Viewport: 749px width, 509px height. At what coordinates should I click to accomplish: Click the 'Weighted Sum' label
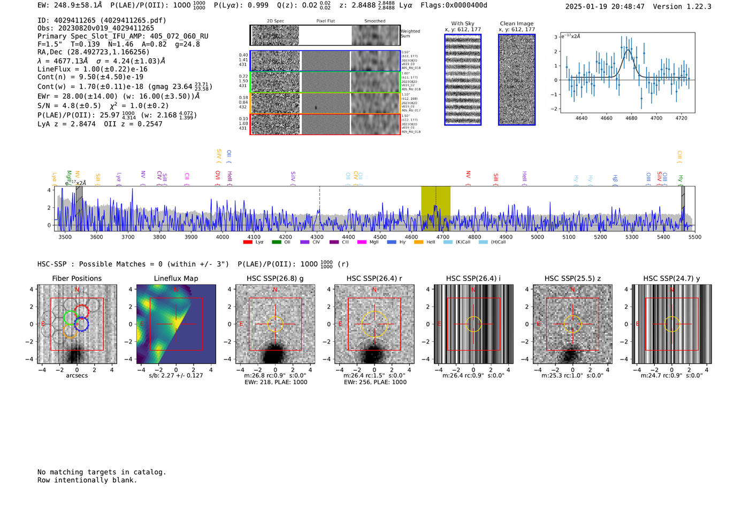tap(410, 34)
